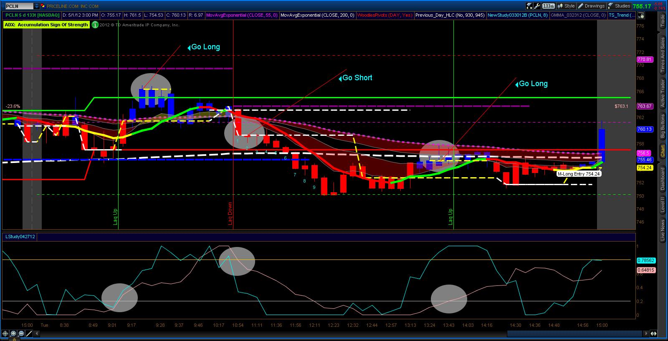The width and height of the screenshot is (668, 341).
Task: Open the Dashboard side tab
Action: [x=663, y=179]
